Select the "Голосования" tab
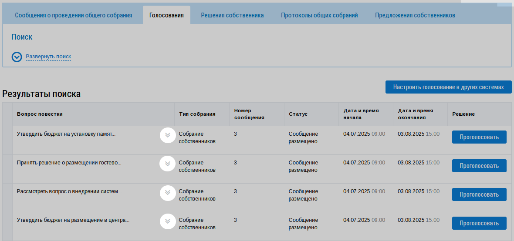 [166, 15]
